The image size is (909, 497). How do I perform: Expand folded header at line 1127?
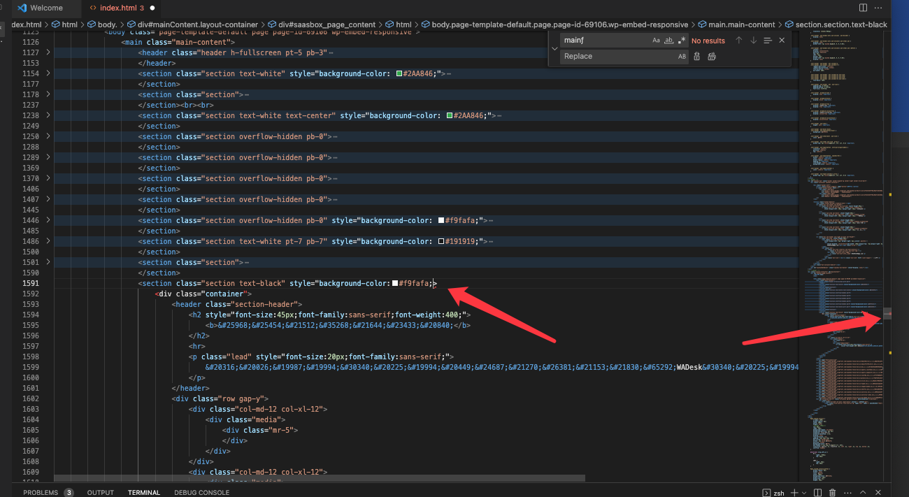[x=48, y=52]
